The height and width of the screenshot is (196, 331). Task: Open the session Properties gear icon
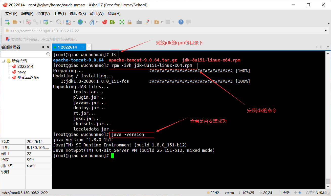tap(46, 22)
